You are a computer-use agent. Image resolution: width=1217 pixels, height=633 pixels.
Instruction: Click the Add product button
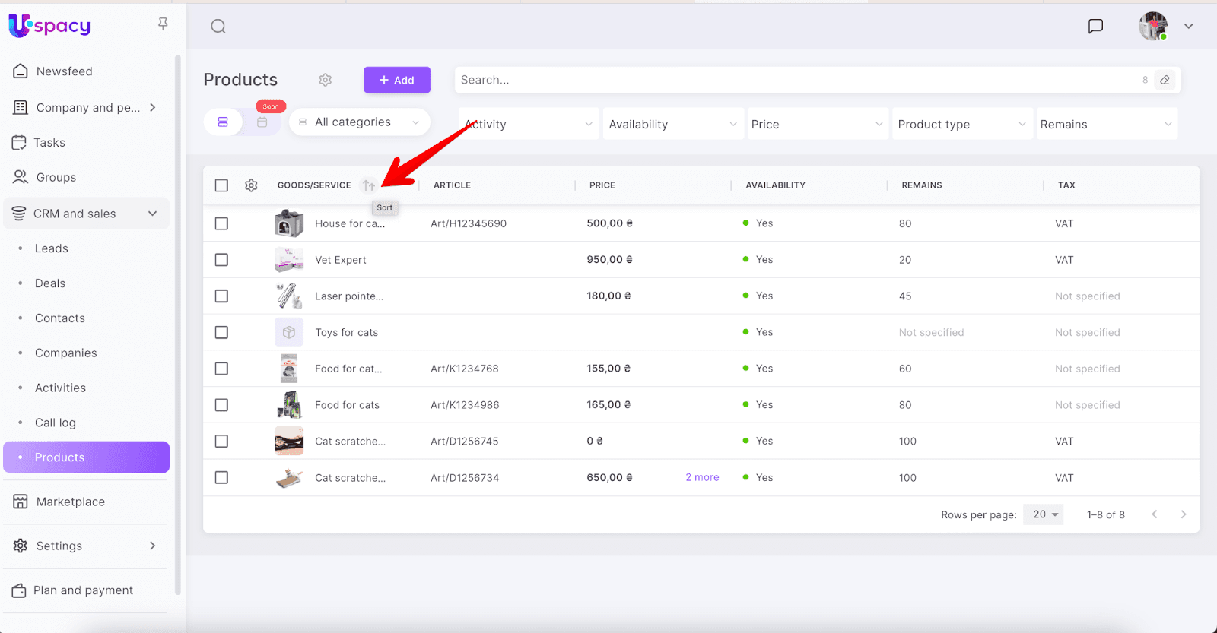[x=396, y=80]
